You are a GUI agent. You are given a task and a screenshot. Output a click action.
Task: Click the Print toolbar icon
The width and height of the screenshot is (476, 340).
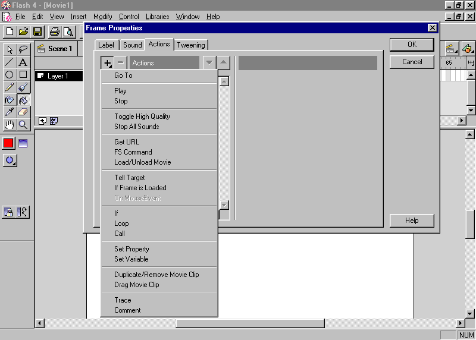[55, 32]
